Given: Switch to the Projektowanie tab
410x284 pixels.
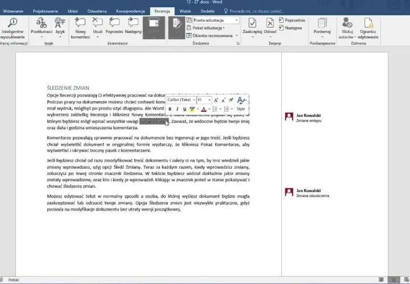Looking at the screenshot, I should [x=45, y=11].
